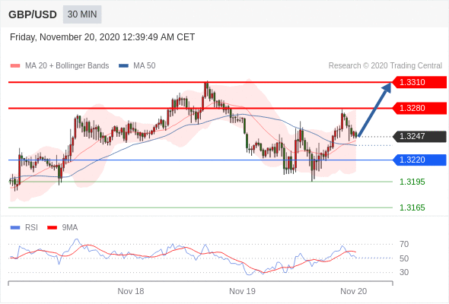
Task: Click the Nov 19 date axis label
Action: pyautogui.click(x=242, y=291)
